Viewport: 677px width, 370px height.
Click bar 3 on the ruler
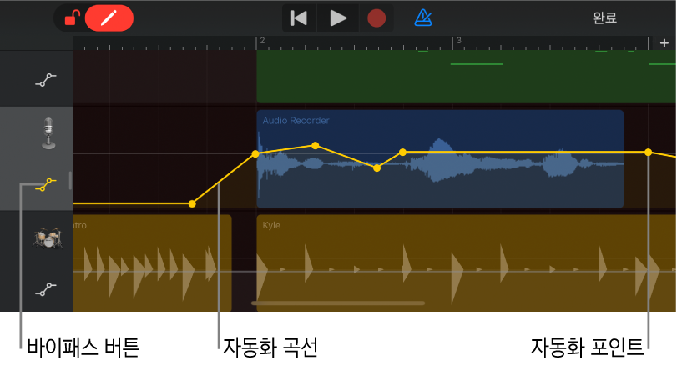pos(457,41)
